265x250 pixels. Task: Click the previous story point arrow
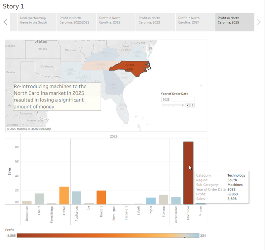point(6,22)
